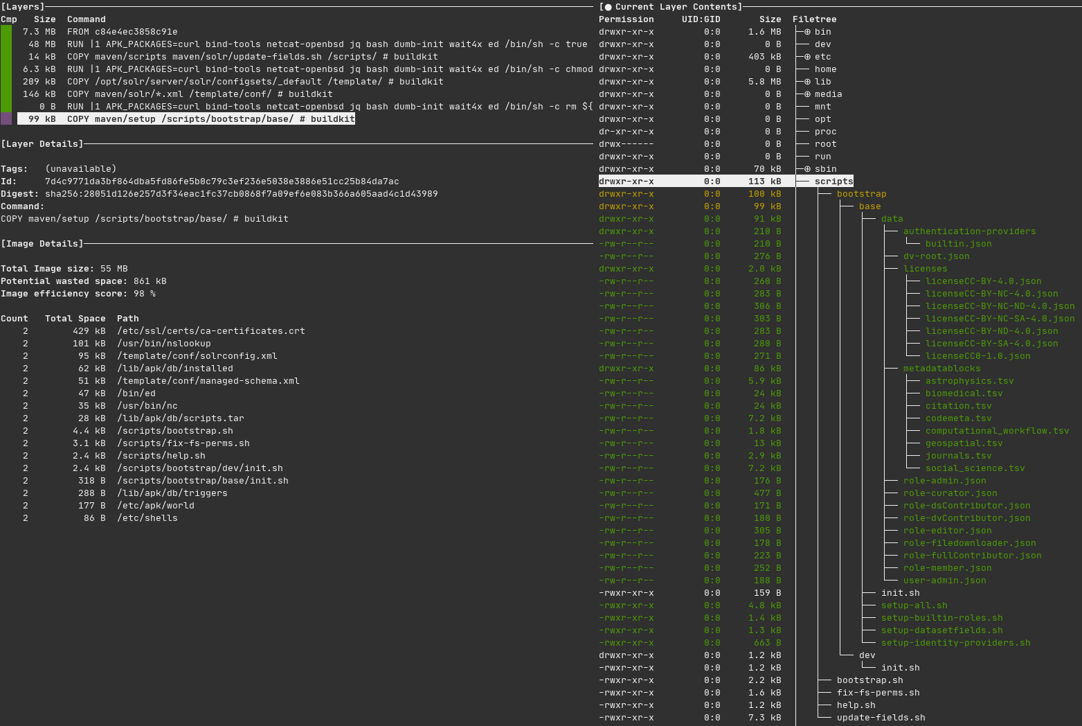Expand the collapsed bin directory node
The width and height of the screenshot is (1082, 726).
coord(807,32)
